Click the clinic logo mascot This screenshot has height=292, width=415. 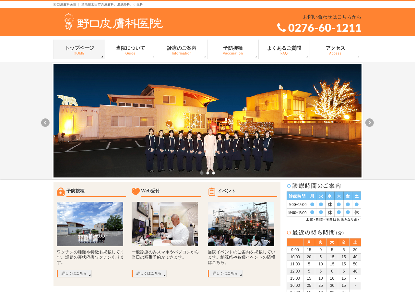click(x=69, y=21)
